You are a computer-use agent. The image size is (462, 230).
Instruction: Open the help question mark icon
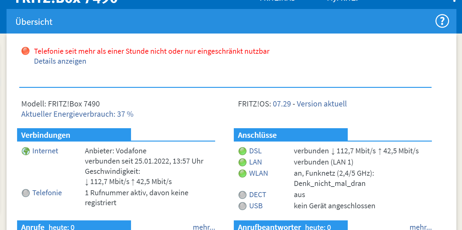pyautogui.click(x=442, y=21)
